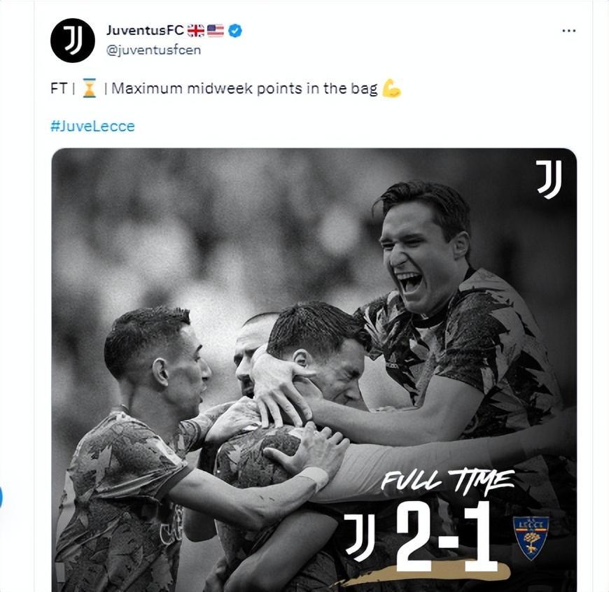Click the JuventusFC display name
The height and width of the screenshot is (592, 609).
pos(145,30)
